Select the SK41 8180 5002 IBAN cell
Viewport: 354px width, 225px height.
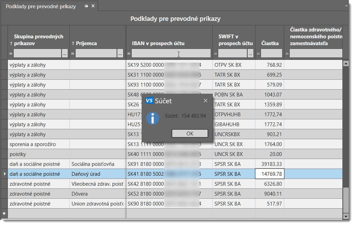tap(169, 174)
